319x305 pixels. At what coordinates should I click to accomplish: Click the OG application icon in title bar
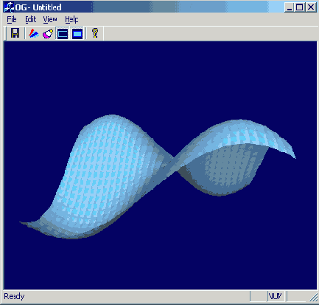point(10,7)
